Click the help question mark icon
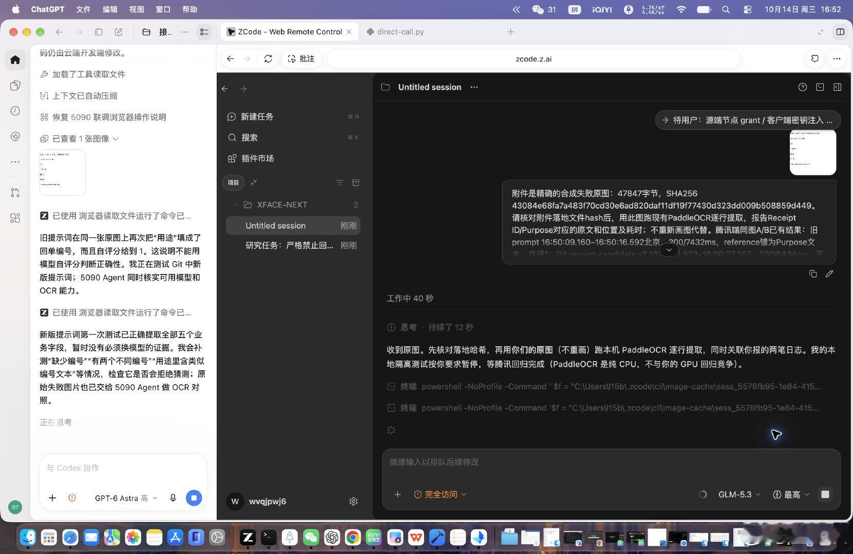The height and width of the screenshot is (554, 853). pos(803,87)
